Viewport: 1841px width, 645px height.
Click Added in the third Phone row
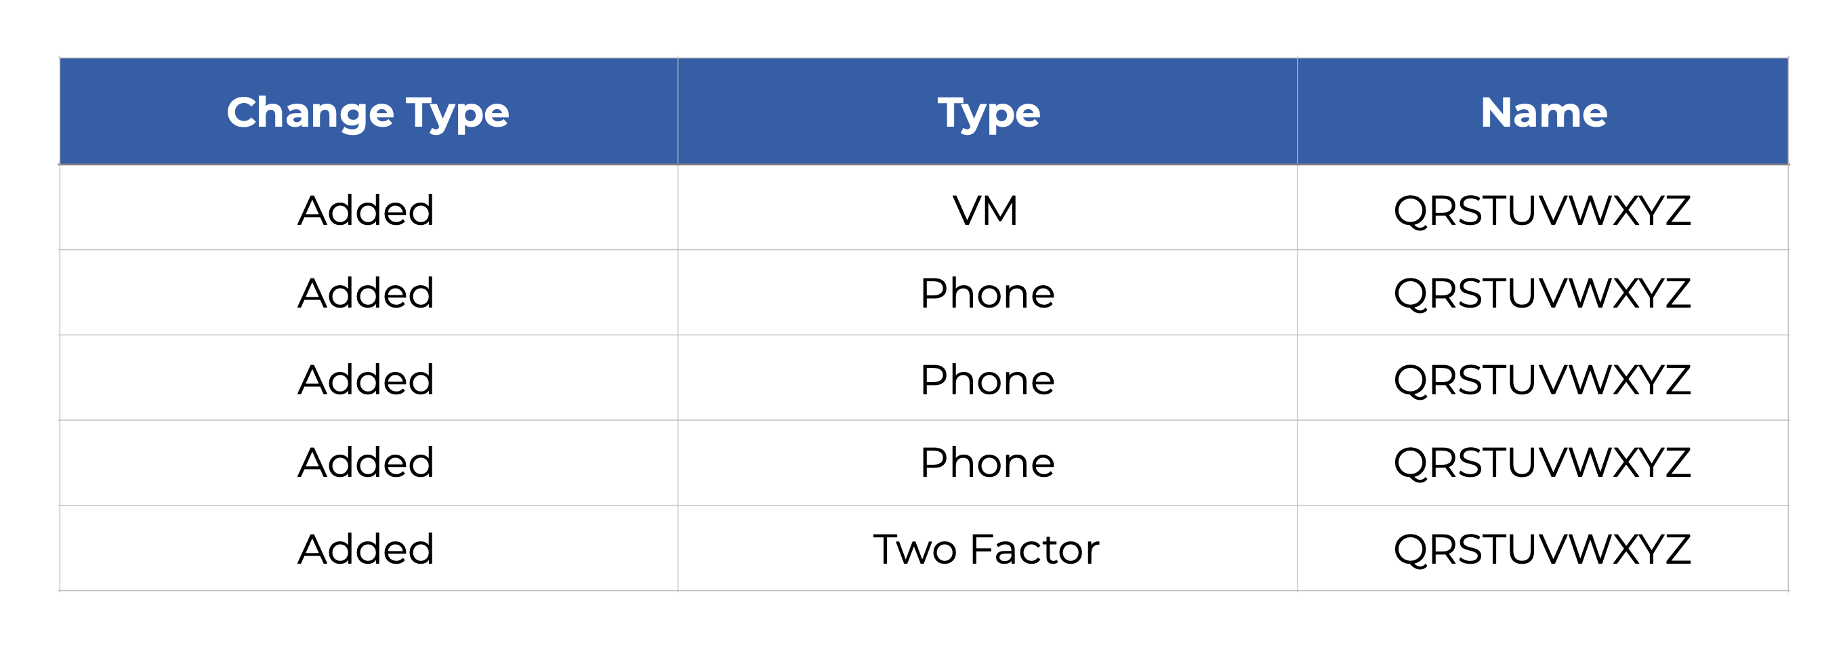click(x=366, y=463)
